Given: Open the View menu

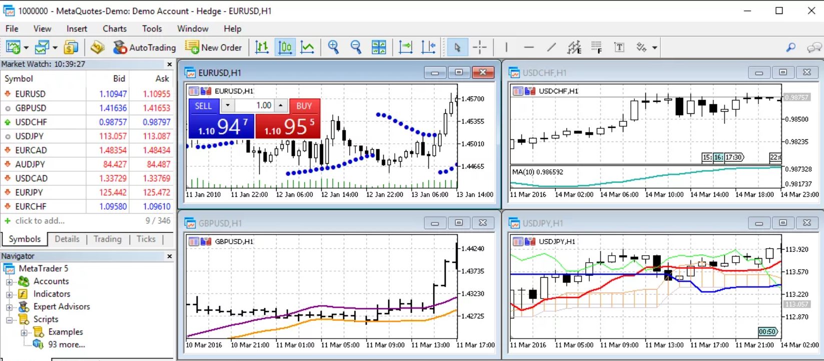Looking at the screenshot, I should (42, 28).
